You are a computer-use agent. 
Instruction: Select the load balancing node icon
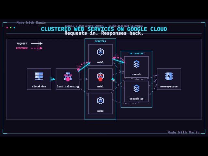pyautogui.click(x=68, y=76)
